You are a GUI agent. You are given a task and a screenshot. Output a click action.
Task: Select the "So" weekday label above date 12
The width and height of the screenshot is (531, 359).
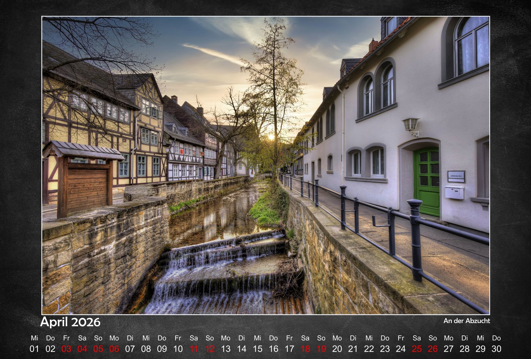(210, 338)
